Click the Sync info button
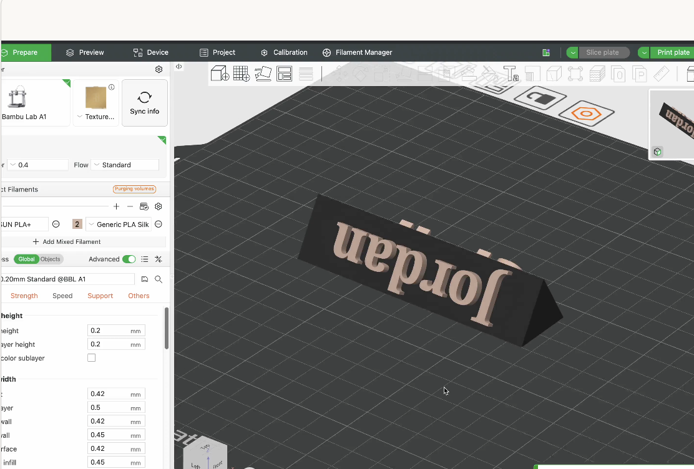 click(145, 103)
